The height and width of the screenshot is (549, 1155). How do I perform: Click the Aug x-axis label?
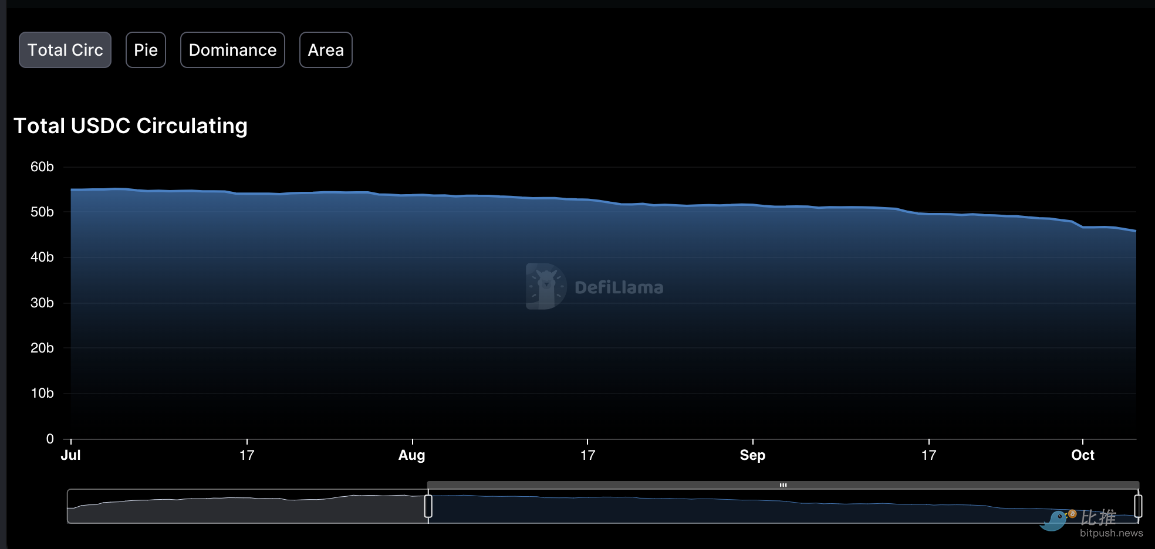click(412, 455)
